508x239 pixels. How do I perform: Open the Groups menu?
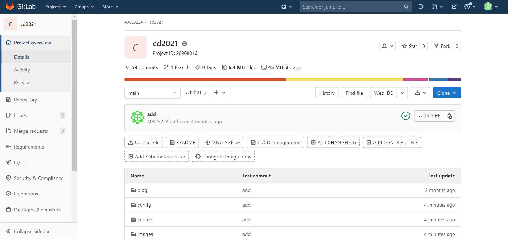point(84,7)
